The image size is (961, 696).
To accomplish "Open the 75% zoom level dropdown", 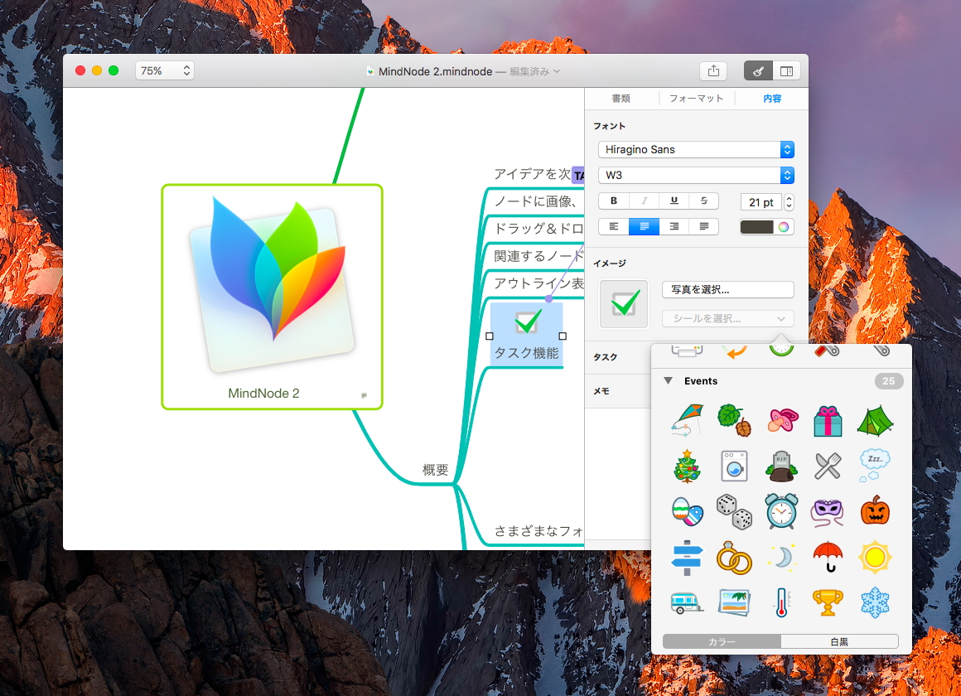I will coord(164,70).
